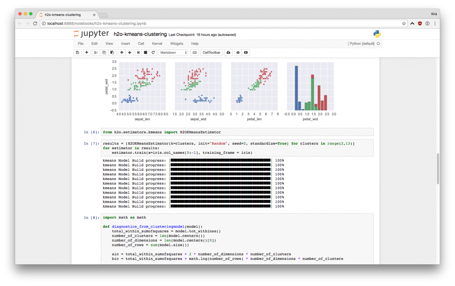Click the kernel idle indicator circle

point(378,44)
